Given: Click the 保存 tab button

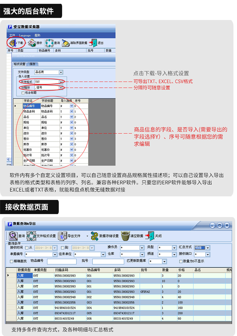Looking at the screenshot, I should pyautogui.click(x=32, y=64).
